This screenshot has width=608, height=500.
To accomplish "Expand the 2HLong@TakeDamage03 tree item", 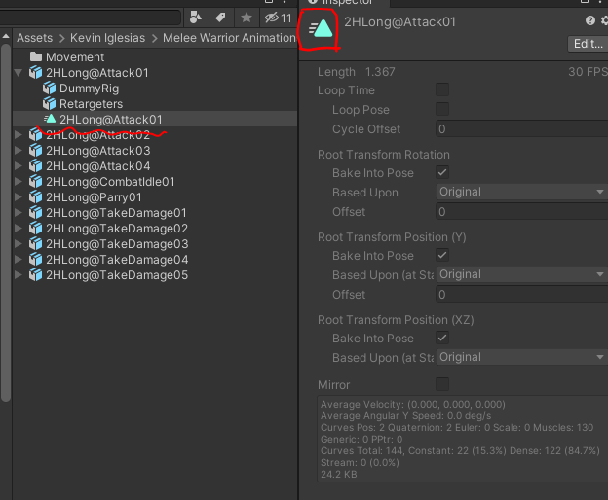I will tap(18, 244).
